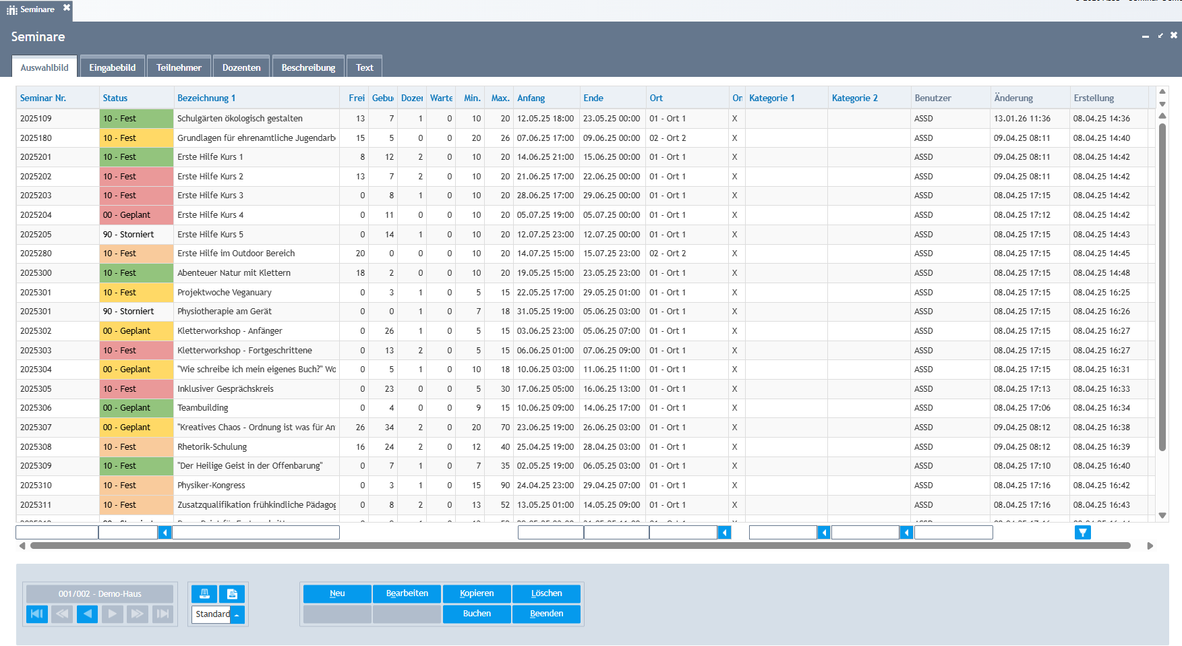Click the print icon button
1182x646 pixels.
204,593
